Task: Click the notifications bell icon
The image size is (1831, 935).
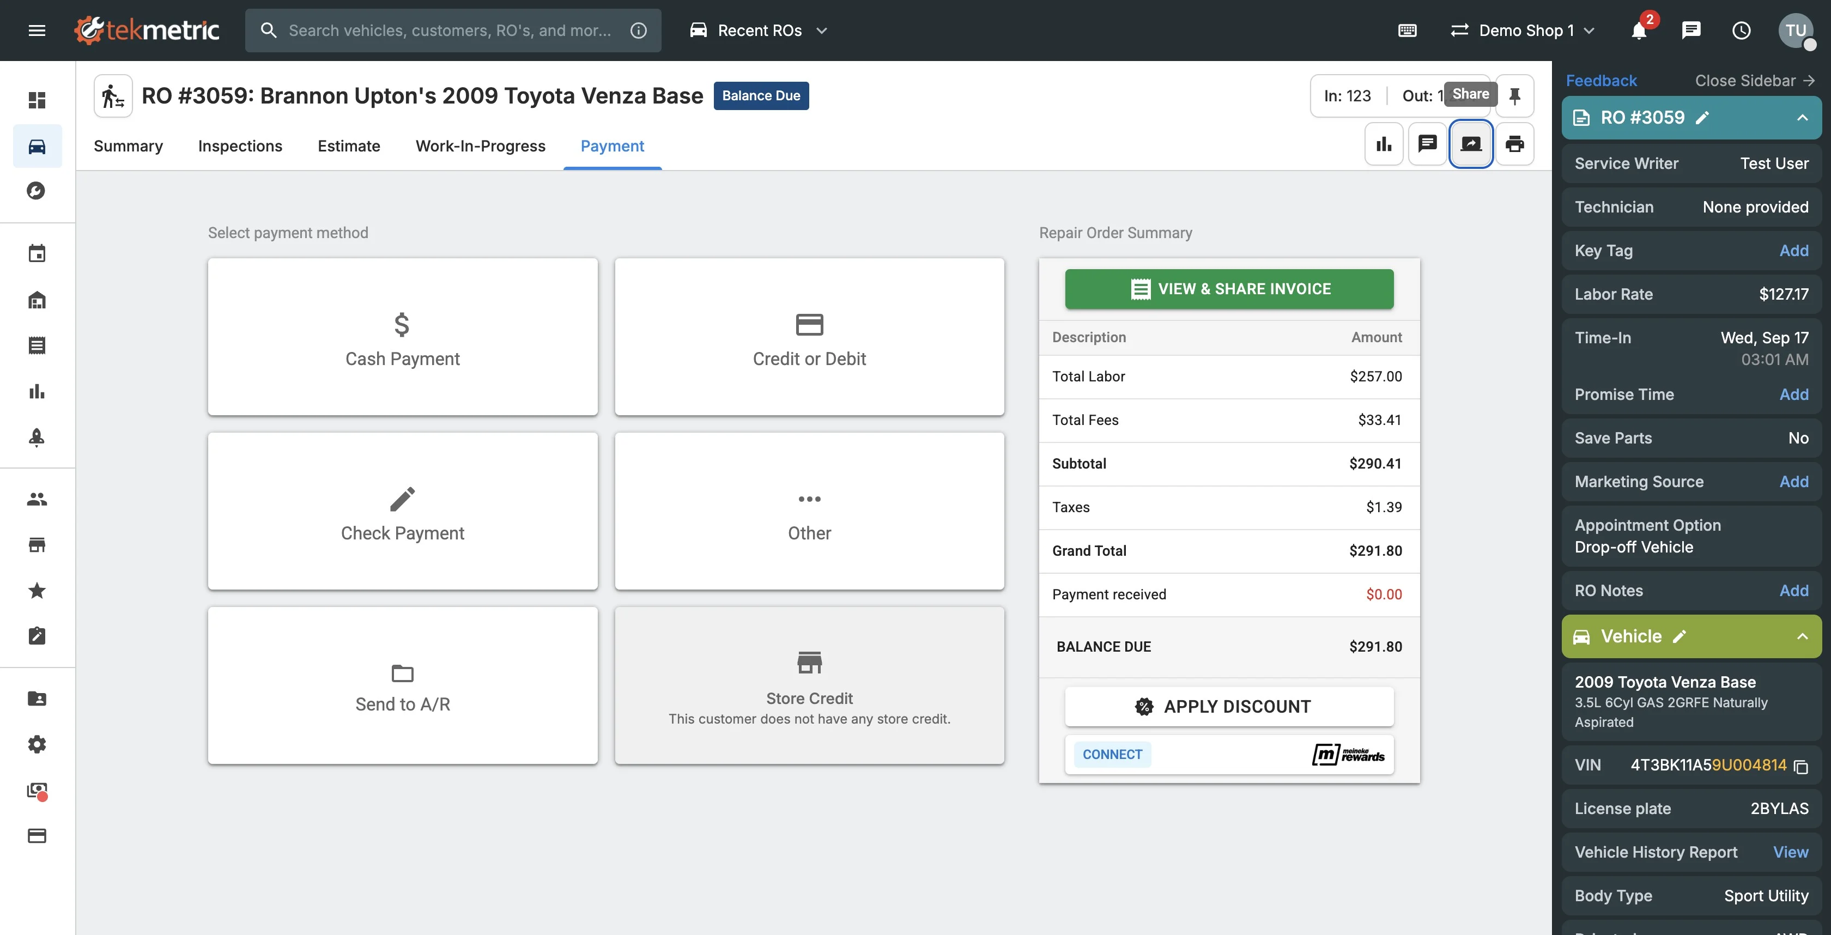Action: 1639,31
